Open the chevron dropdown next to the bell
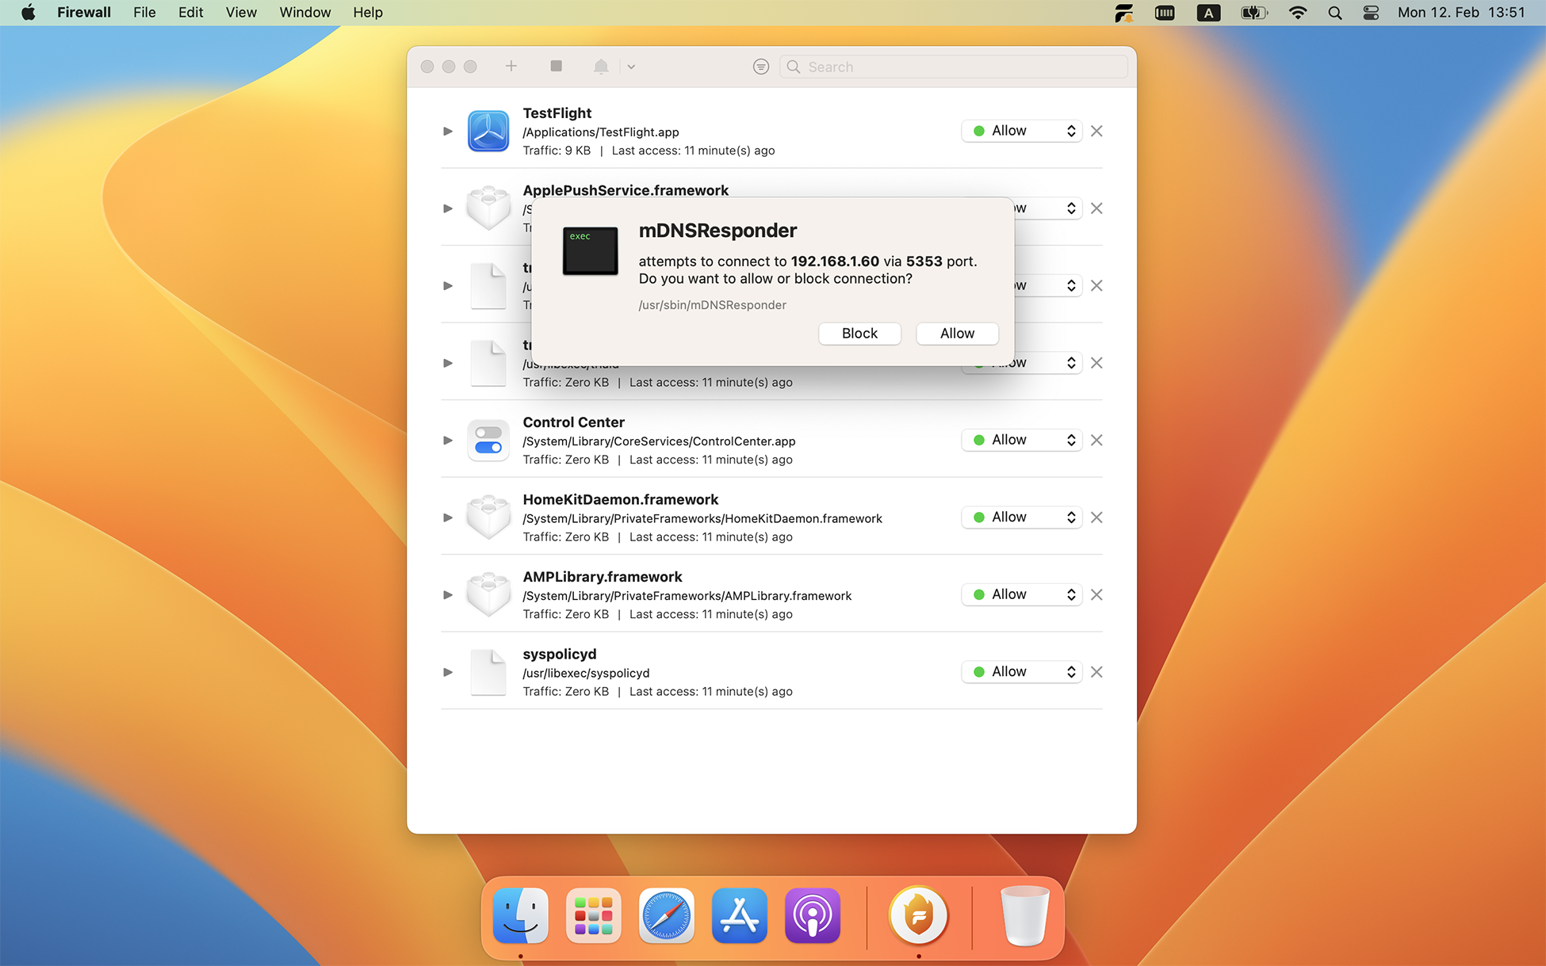The image size is (1546, 966). point(631,67)
